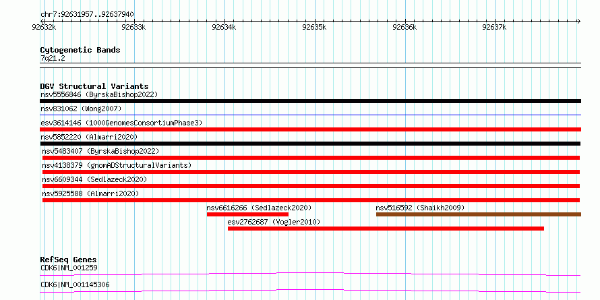Open the CDK6|NM_001145306 gene label
Screen dimensions: 600x300
[x=75, y=284]
